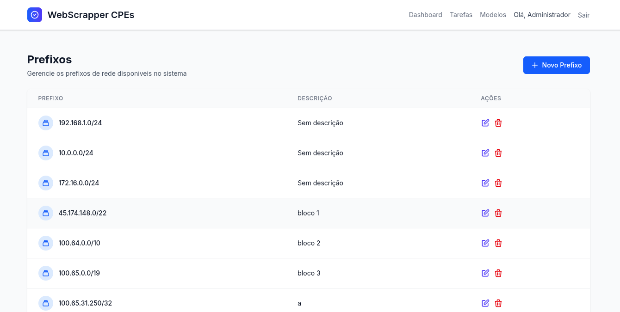Go to the Tarefas menu item
Screen dimensions: 620x312
tap(461, 15)
